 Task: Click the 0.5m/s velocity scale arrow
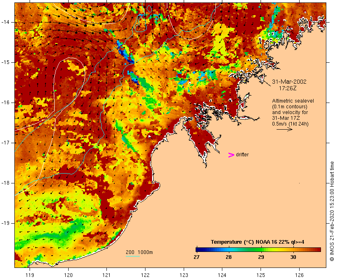284,129
